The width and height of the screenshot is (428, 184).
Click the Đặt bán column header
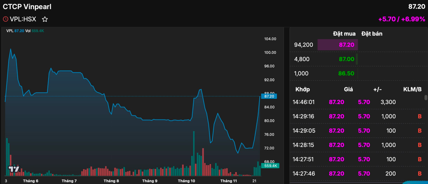tap(372, 34)
